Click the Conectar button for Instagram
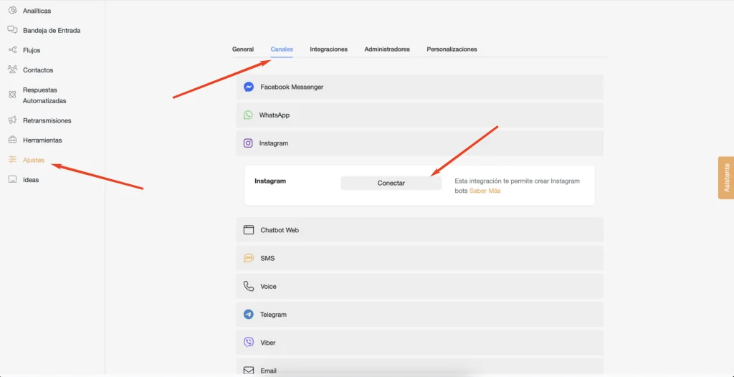Screen dimensions: 734x377 391,183
